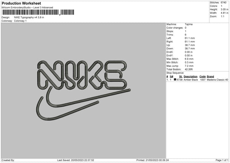
Task: Click the NIKE lettering in the design preview
Action: 82,75
